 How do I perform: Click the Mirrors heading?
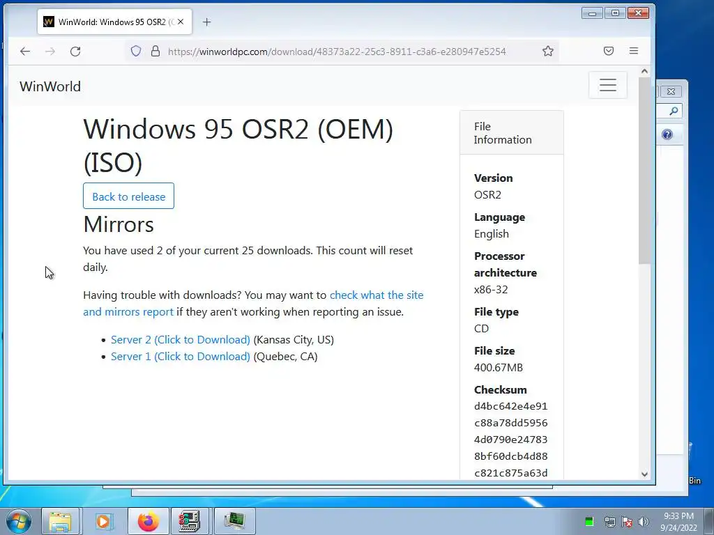pos(119,224)
